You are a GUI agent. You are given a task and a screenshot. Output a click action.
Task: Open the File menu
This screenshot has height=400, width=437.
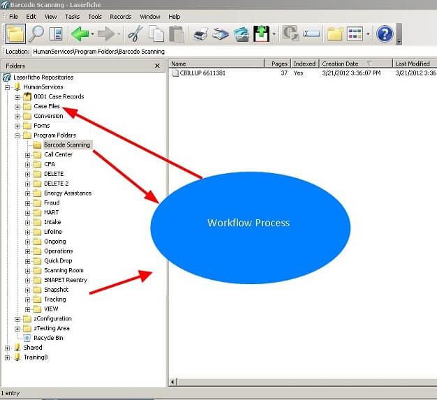(13, 17)
